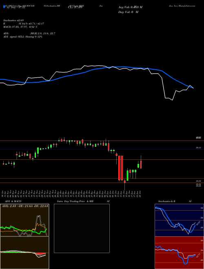Click the last red candlestick on the chart

[141, 164]
